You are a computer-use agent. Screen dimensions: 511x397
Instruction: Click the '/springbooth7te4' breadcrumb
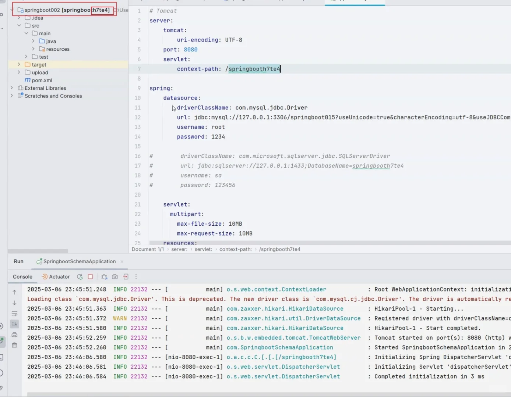tap(280, 249)
